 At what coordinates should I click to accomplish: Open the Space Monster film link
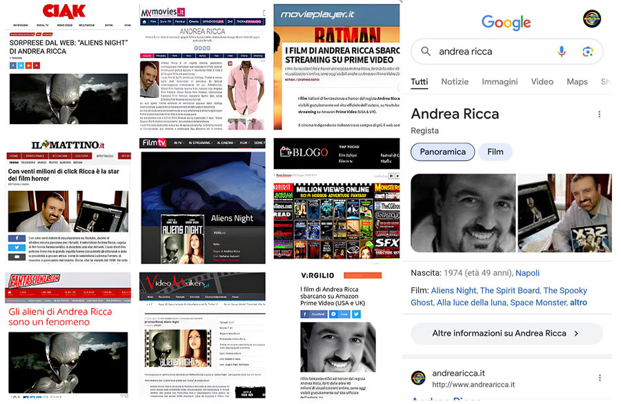(x=538, y=303)
